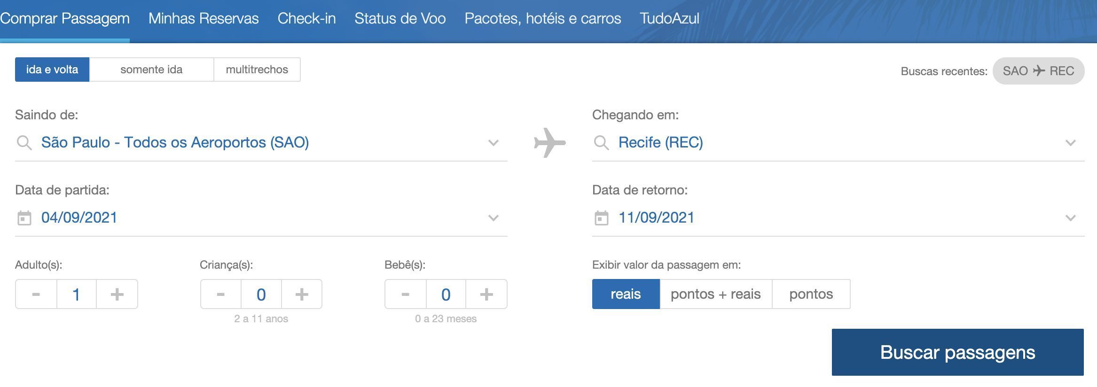The image size is (1097, 387).
Task: Expand the Chegando em destination dropdown
Action: point(1070,143)
